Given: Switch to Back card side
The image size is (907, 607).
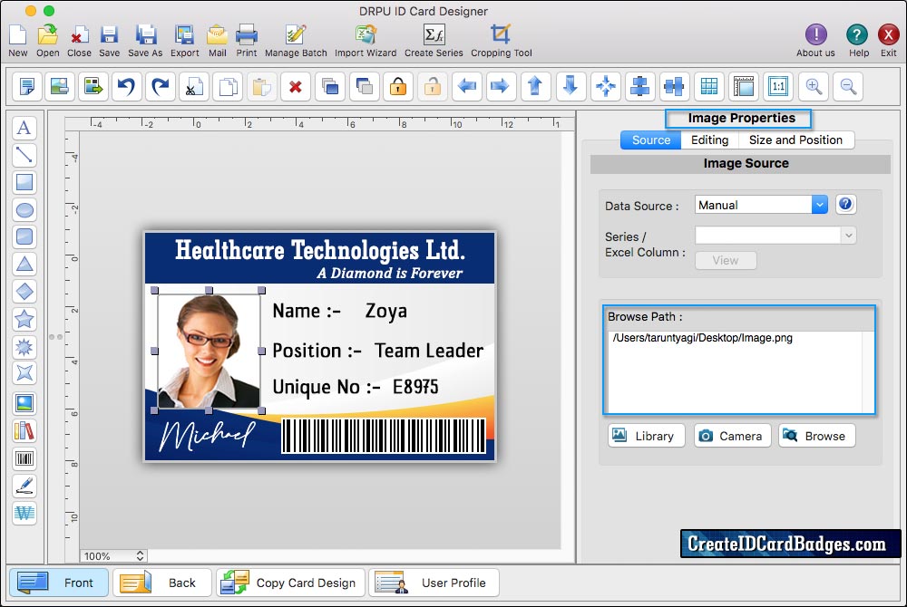Looking at the screenshot, I should [162, 583].
